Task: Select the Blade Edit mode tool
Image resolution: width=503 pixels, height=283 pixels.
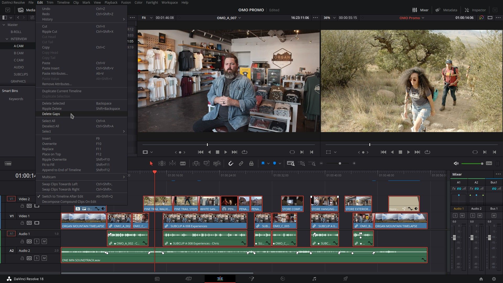Action: pyautogui.click(x=183, y=163)
